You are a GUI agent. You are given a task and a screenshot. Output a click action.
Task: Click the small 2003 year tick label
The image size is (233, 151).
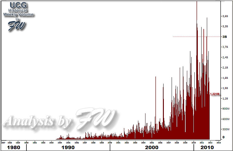[x=135, y=143]
